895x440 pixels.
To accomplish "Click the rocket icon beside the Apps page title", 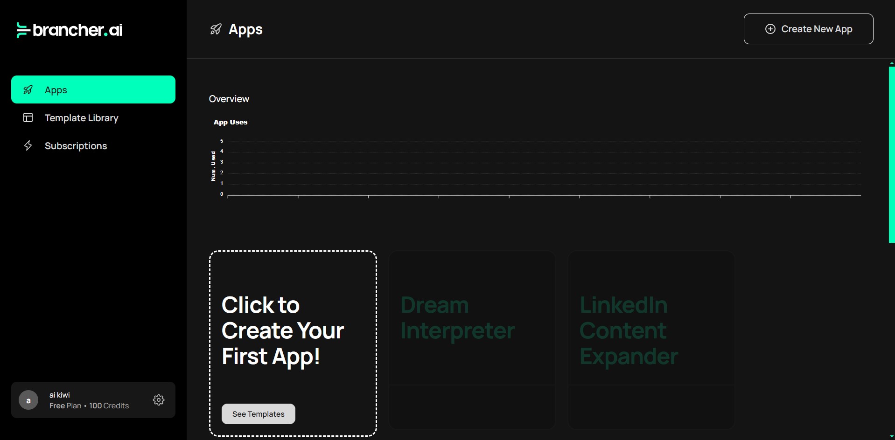I will tap(216, 29).
